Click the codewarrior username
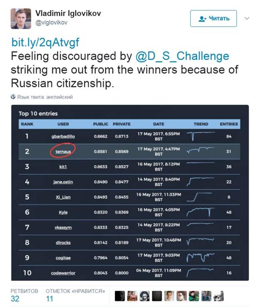The image size is (258, 308). click(63, 273)
